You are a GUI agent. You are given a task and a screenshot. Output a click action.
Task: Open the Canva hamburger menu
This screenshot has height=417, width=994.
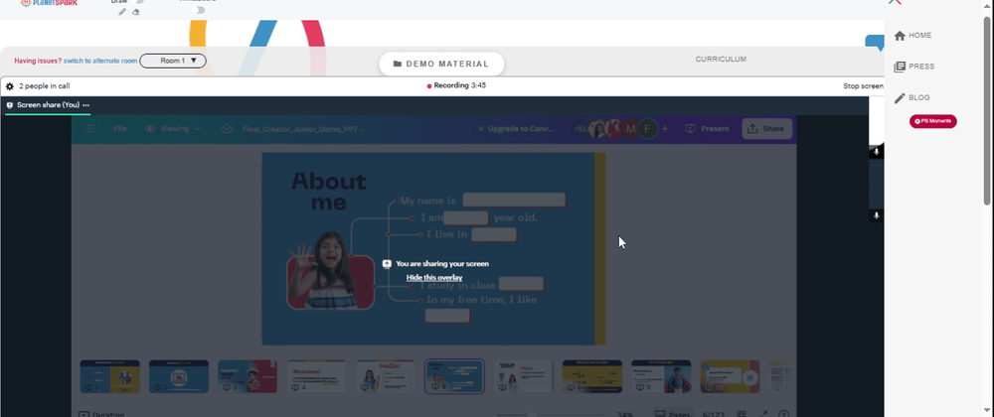[90, 129]
